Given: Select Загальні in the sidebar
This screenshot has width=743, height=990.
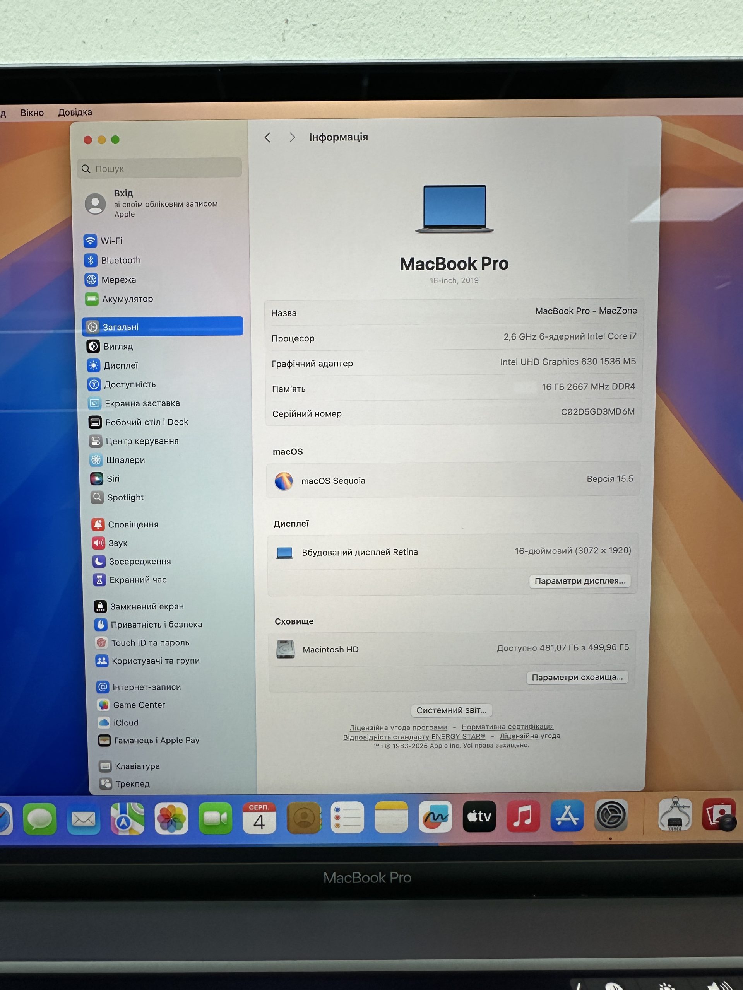Looking at the screenshot, I should coord(163,327).
